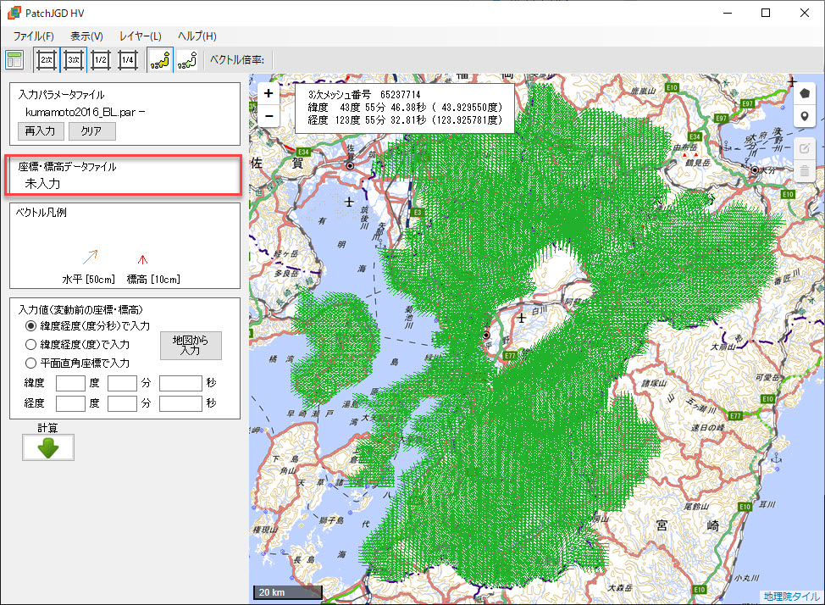Open the レイヤー(L) menu

click(140, 36)
